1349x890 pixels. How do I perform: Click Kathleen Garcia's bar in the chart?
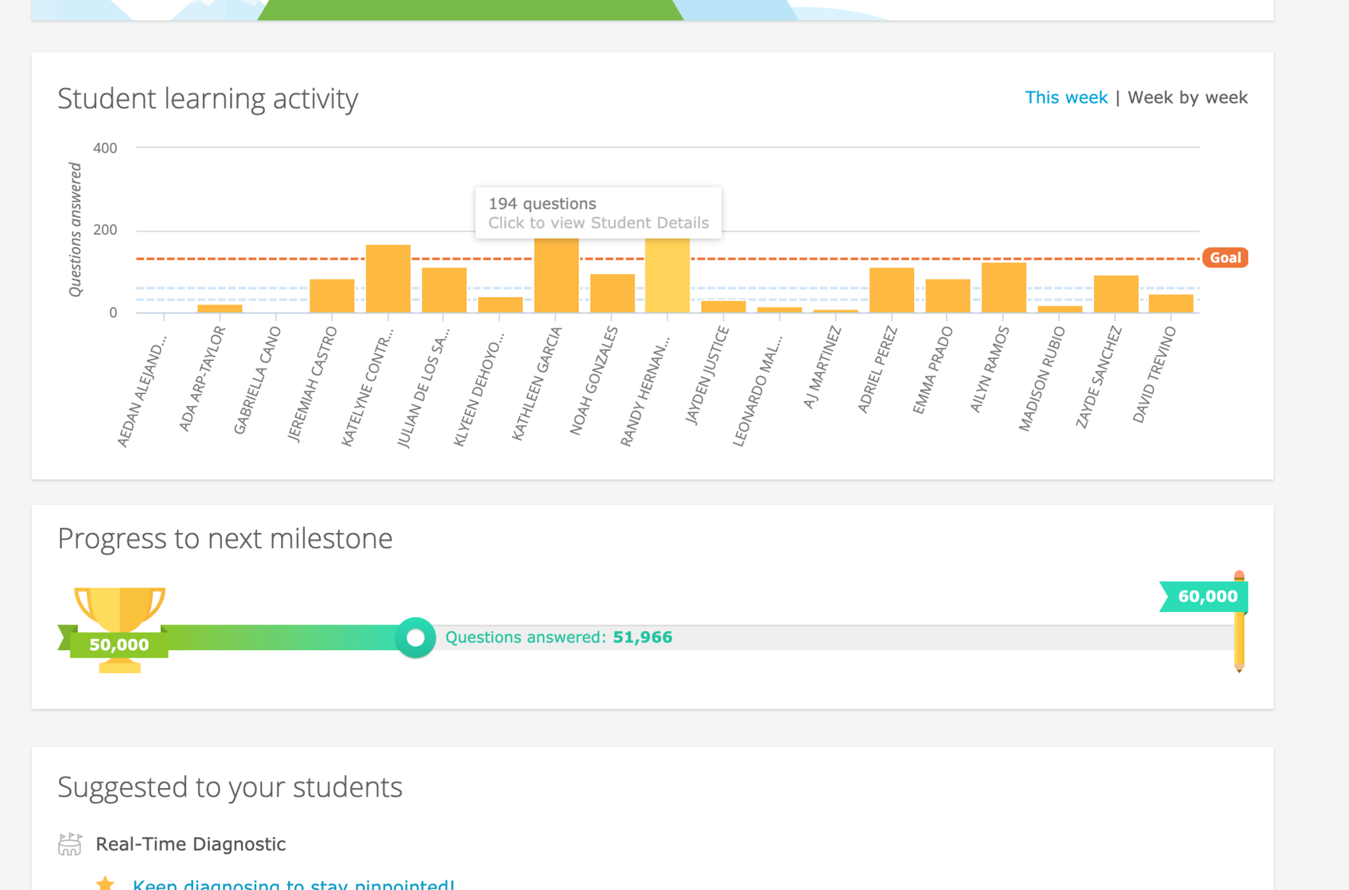[x=556, y=277]
